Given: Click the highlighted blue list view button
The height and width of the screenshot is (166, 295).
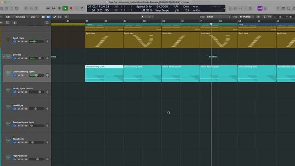Looking at the screenshot, I should point(48,17).
